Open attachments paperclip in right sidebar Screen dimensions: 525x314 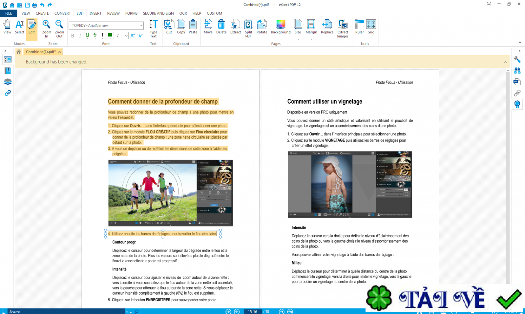pyautogui.click(x=517, y=93)
